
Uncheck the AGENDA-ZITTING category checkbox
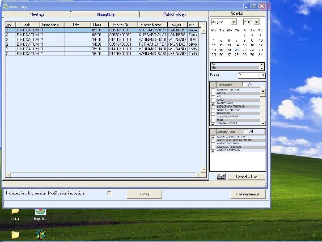(x=213, y=151)
